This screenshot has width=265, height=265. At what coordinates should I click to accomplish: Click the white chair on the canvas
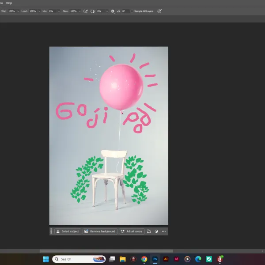pyautogui.click(x=110, y=179)
